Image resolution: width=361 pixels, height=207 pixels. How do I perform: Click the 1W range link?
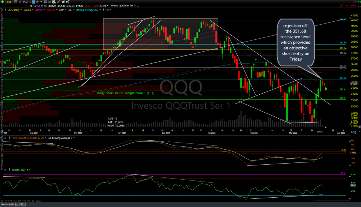pyautogui.click(x=29, y=201)
